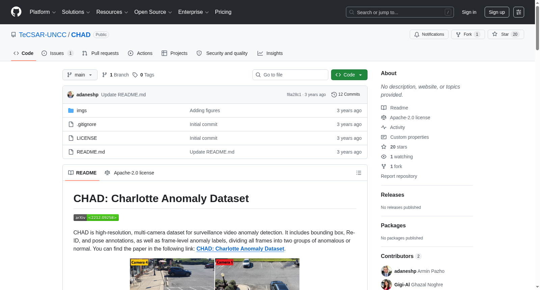
Task: Expand the Enterprise menu
Action: click(193, 12)
